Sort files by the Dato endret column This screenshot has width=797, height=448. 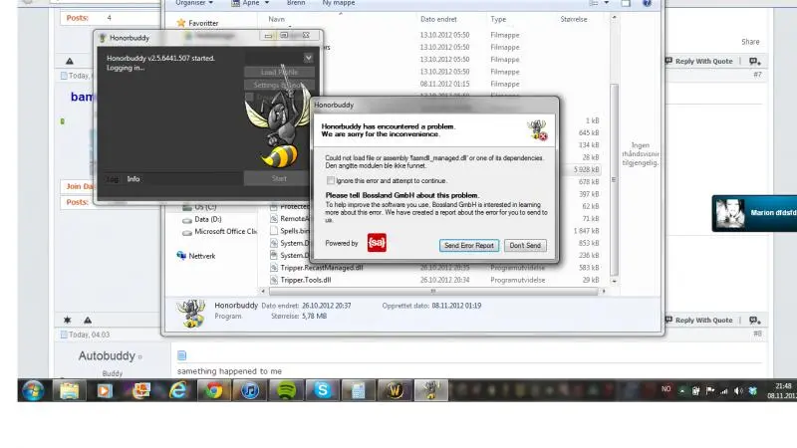click(x=438, y=19)
